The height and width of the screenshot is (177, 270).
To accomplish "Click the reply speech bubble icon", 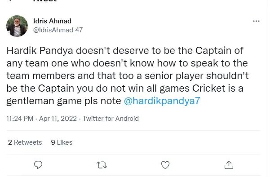I will pos(38,165).
